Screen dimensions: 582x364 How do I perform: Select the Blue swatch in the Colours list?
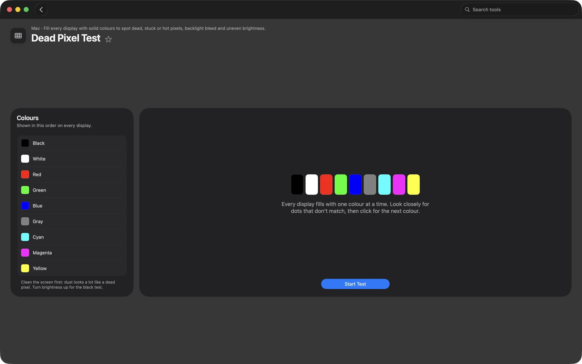[x=25, y=206]
